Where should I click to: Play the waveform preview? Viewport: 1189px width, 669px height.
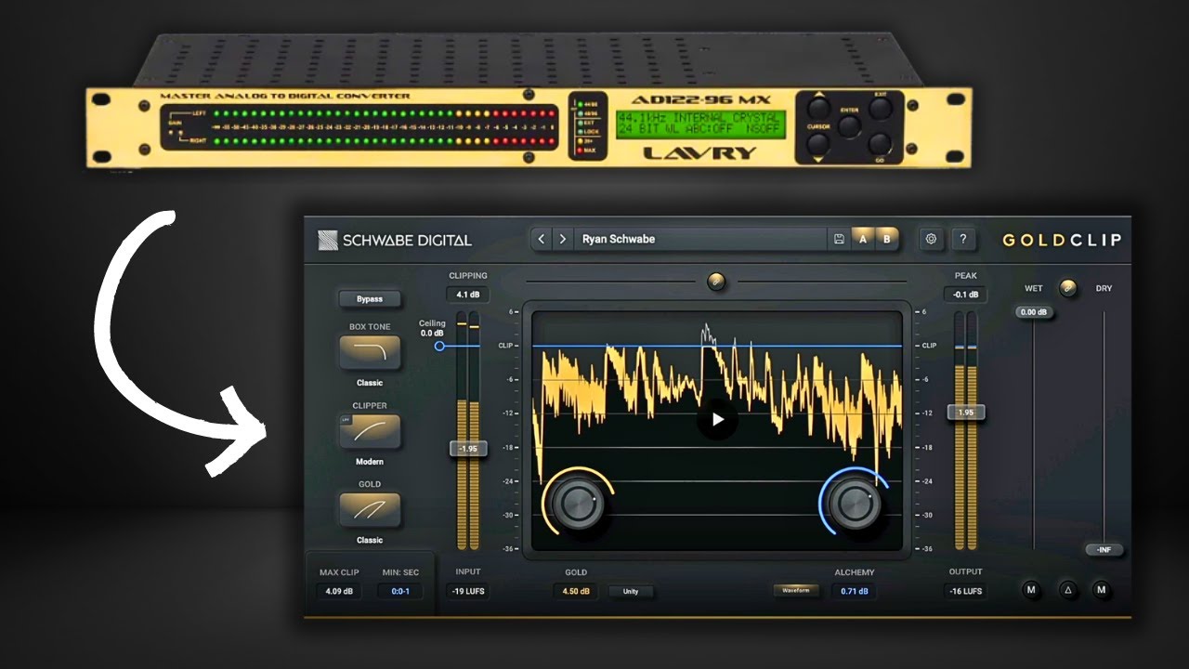(717, 419)
